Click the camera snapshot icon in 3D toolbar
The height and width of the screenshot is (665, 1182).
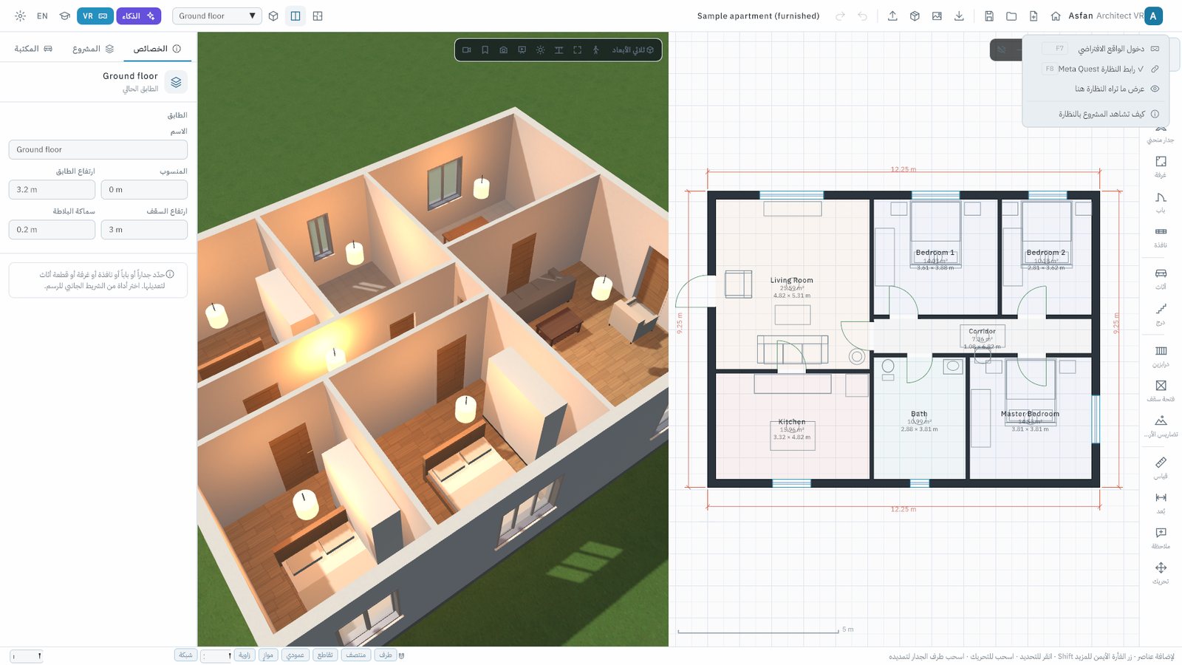503,50
